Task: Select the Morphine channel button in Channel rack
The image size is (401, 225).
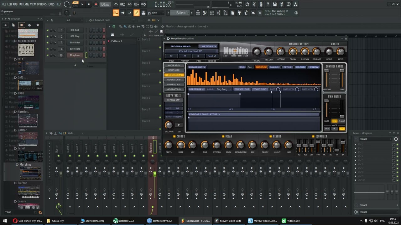Action: coord(75,55)
